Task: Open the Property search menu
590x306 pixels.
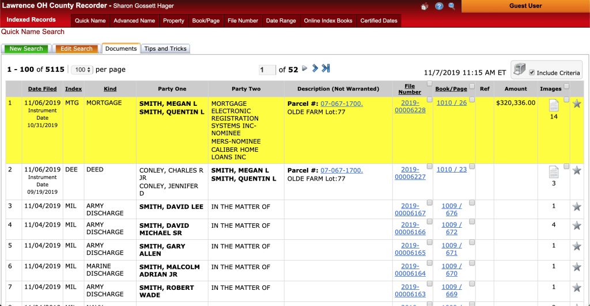Action: (173, 21)
